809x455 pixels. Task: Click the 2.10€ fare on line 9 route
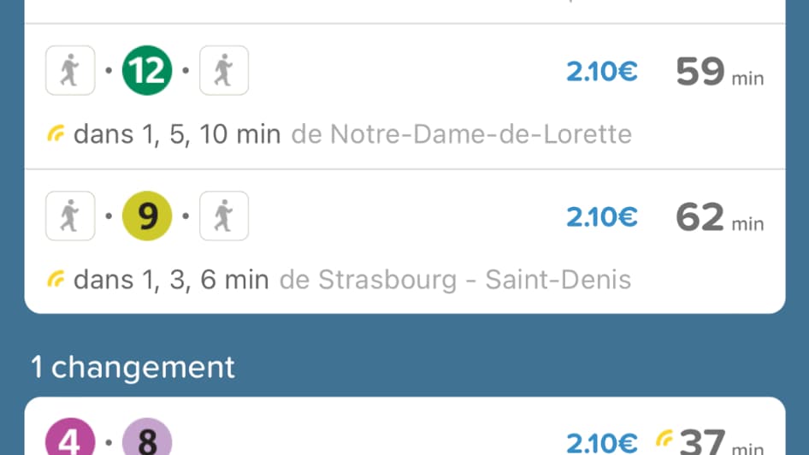[x=601, y=218]
